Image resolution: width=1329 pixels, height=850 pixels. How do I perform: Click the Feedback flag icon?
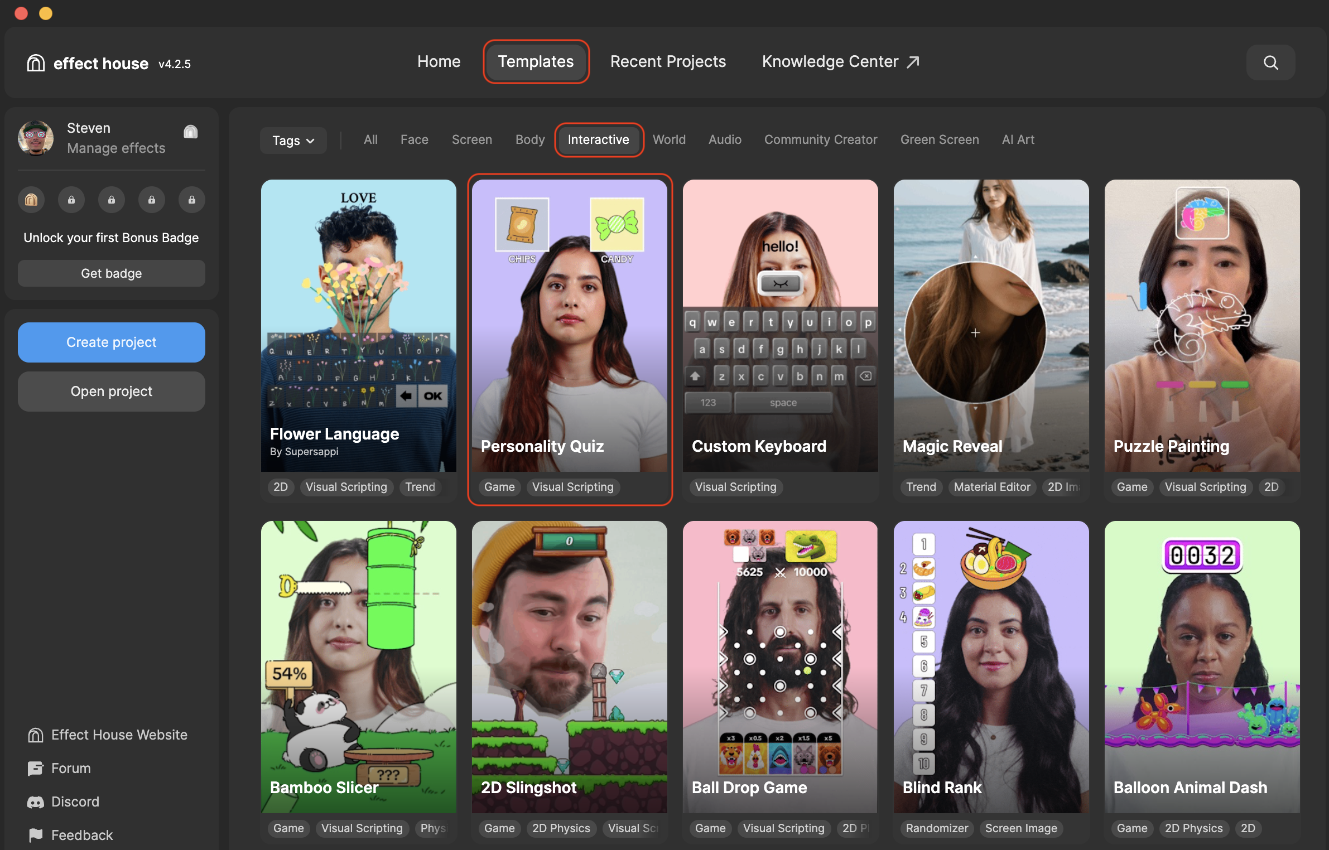click(36, 835)
